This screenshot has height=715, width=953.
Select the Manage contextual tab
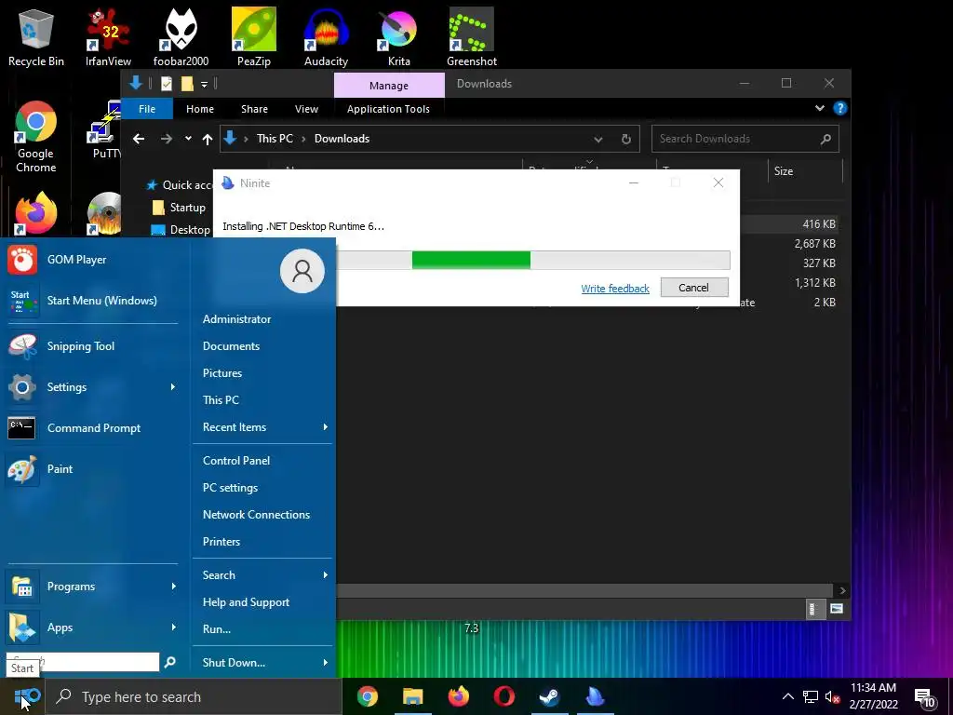coord(389,85)
